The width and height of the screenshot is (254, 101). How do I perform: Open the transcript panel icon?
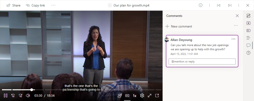click(x=248, y=31)
